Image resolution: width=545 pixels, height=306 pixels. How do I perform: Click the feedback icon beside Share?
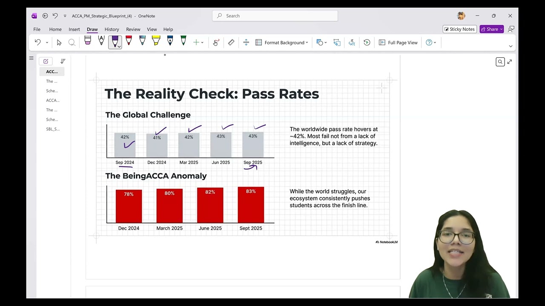511,29
